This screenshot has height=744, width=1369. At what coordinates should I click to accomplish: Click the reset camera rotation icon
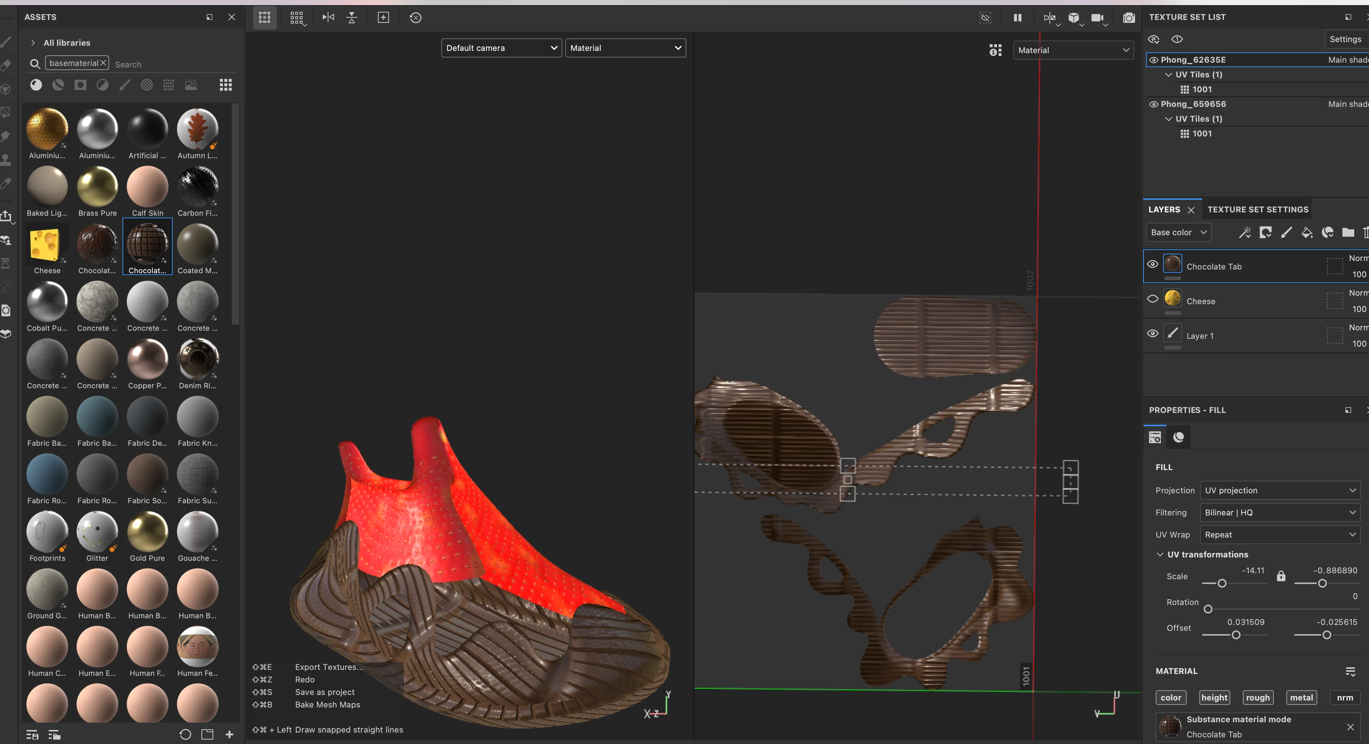[415, 18]
